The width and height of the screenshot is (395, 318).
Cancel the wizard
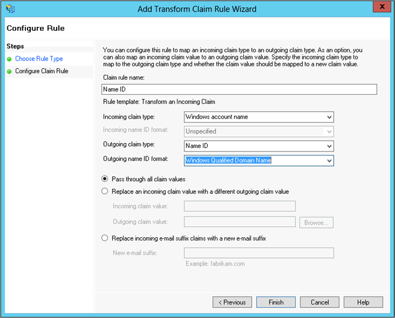pyautogui.click(x=319, y=302)
